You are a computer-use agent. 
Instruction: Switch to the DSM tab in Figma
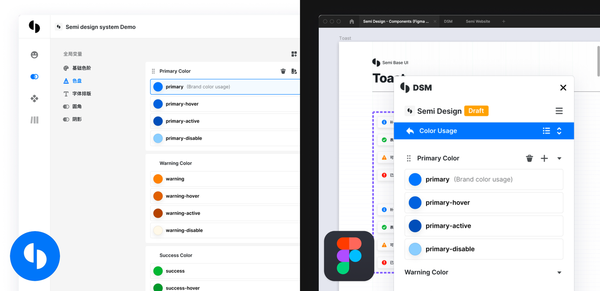point(448,22)
